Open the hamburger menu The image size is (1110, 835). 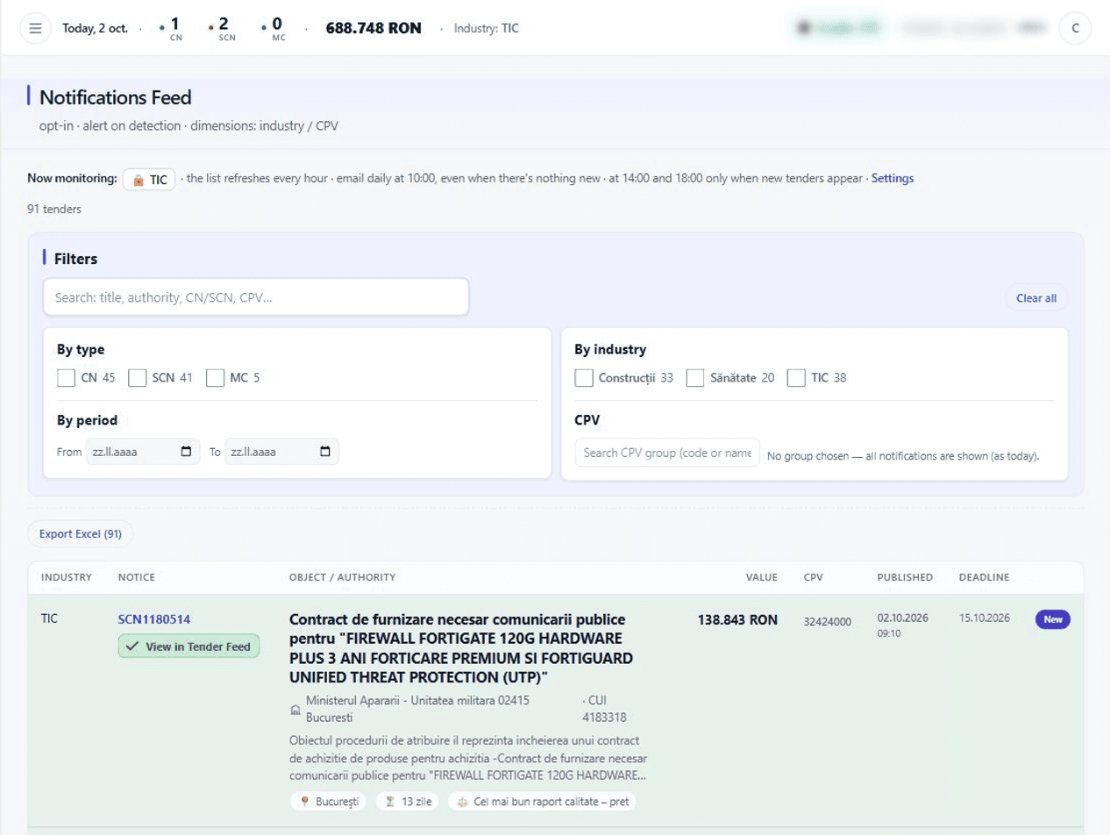35,28
